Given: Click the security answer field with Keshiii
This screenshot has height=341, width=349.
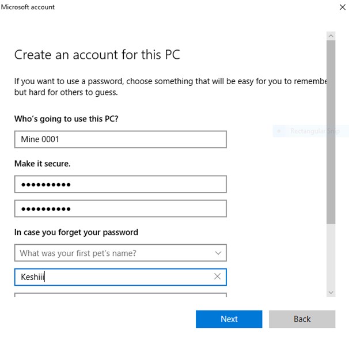Looking at the screenshot, I should pyautogui.click(x=120, y=277).
